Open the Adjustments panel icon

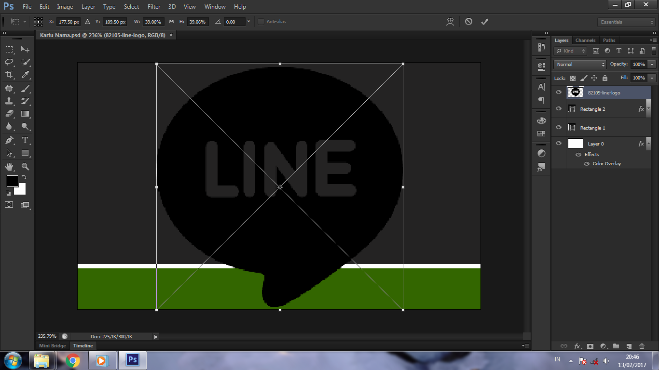click(541, 153)
